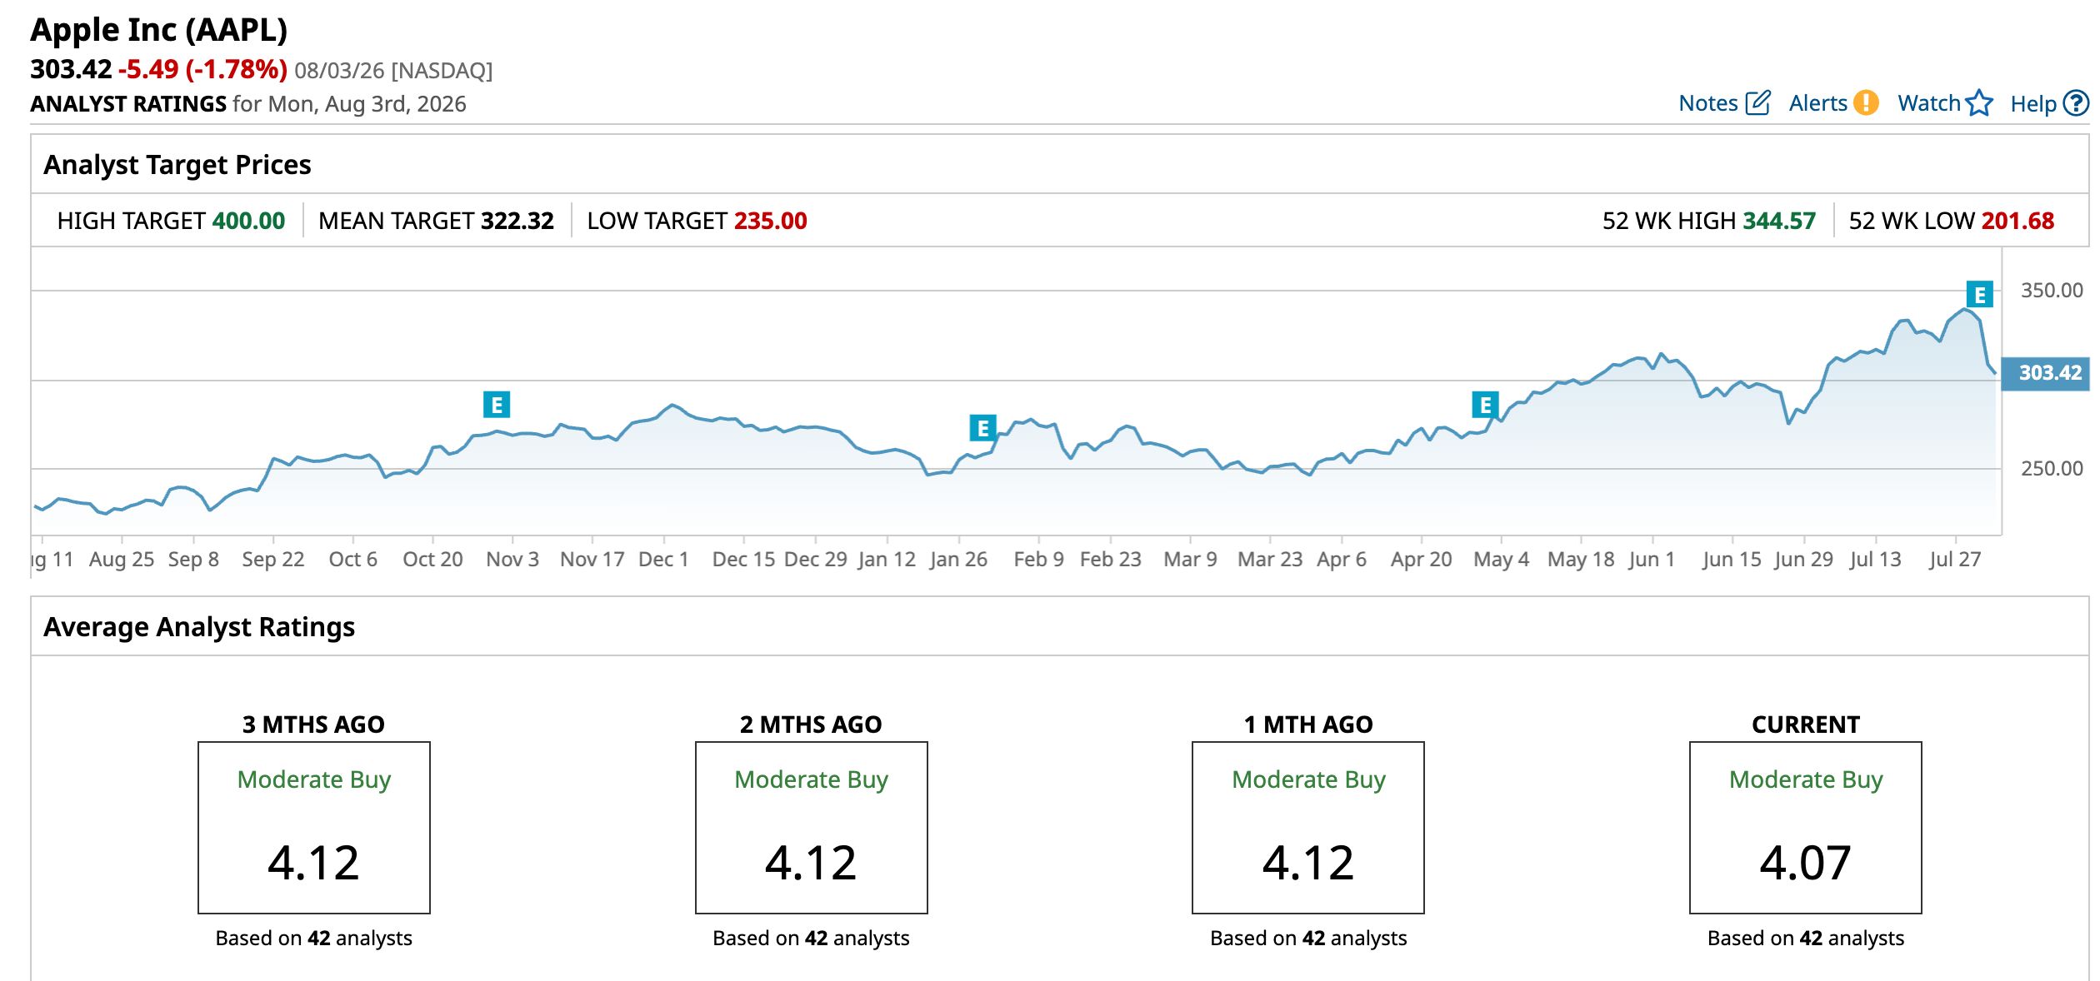
Task: Click 'Based on 42 analysts' under 3 MTHS AGO
Action: point(314,939)
